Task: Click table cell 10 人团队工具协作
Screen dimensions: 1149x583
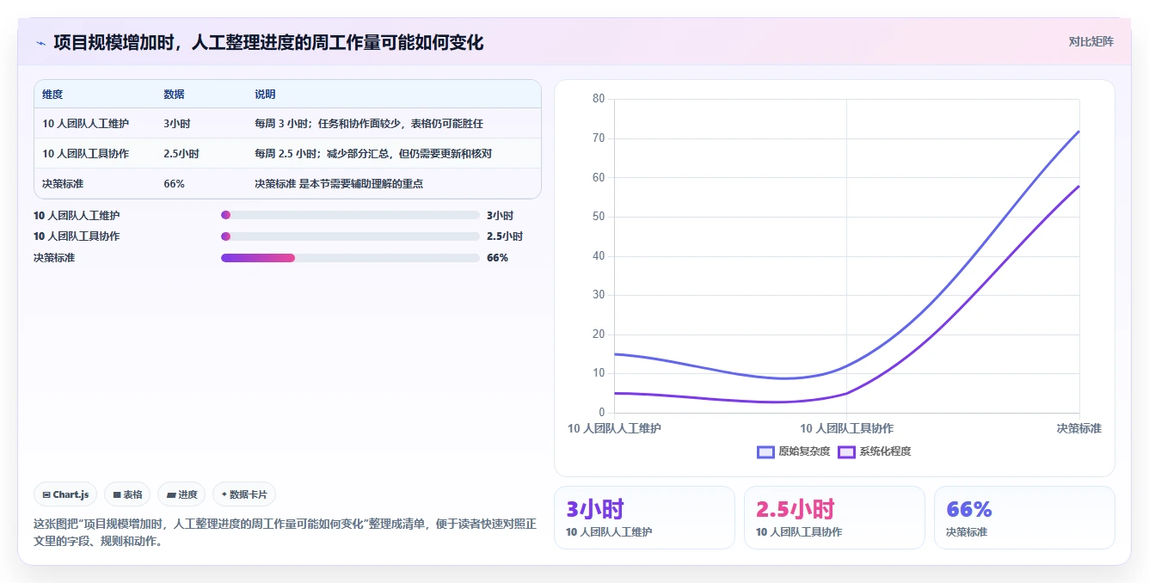Action: pyautogui.click(x=86, y=154)
